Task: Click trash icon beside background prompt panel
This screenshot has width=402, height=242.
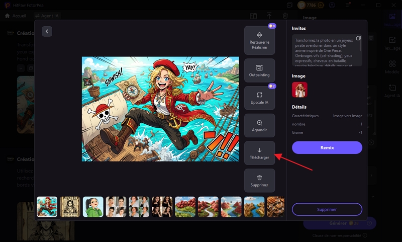Action: coord(371,38)
